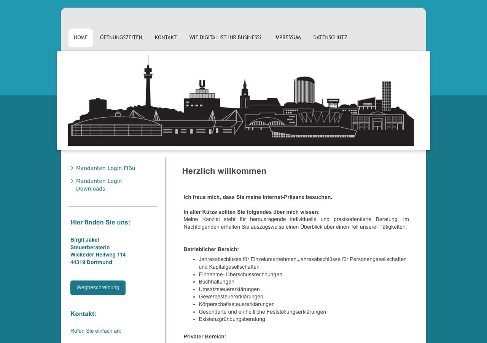Image resolution: width=487 pixels, height=343 pixels.
Task: Go to the Öffnungszeiten page
Action: tap(121, 38)
